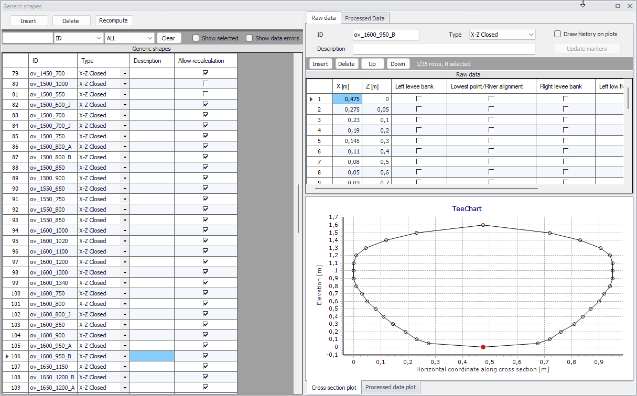Click the Description input field
This screenshot has height=396, width=637.
click(444, 49)
